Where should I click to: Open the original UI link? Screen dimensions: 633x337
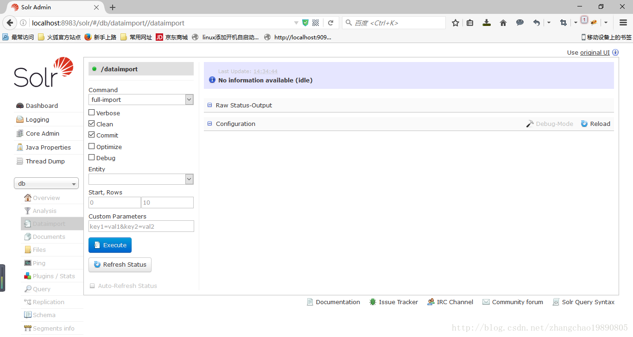pyautogui.click(x=595, y=52)
